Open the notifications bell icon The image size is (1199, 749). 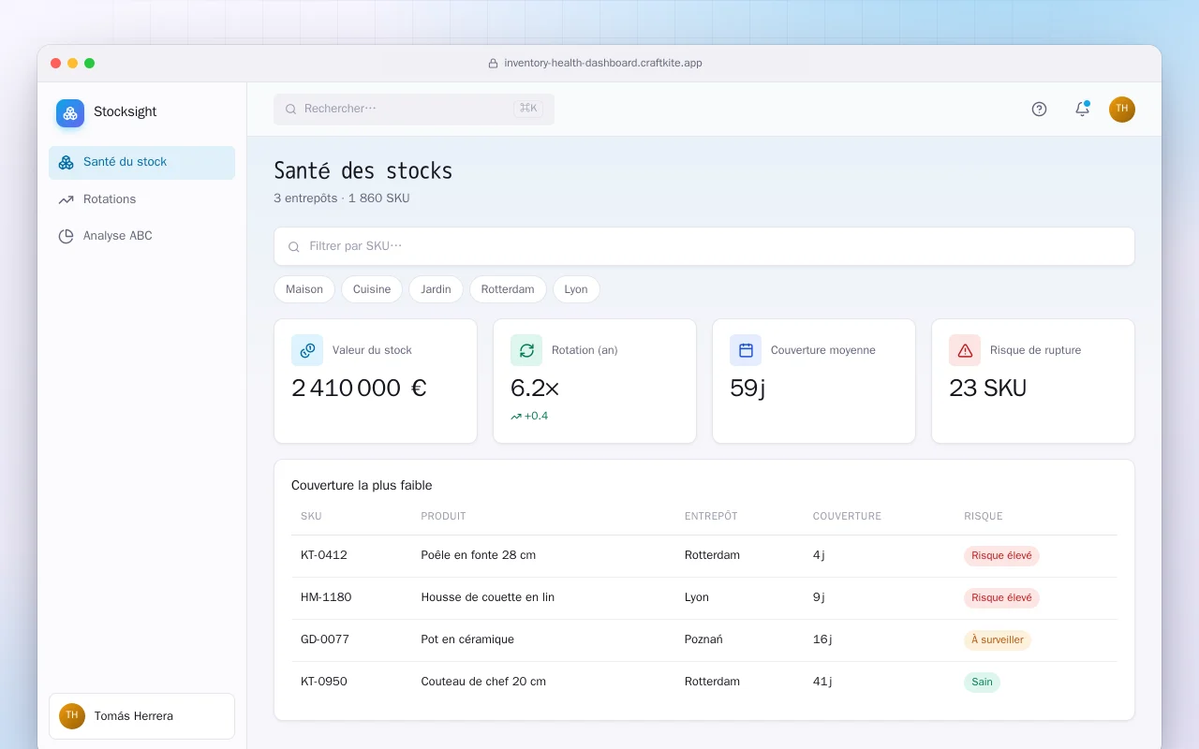coord(1082,109)
